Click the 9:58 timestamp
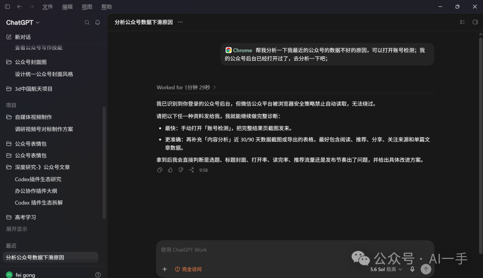Image resolution: width=483 pixels, height=278 pixels. tap(203, 170)
